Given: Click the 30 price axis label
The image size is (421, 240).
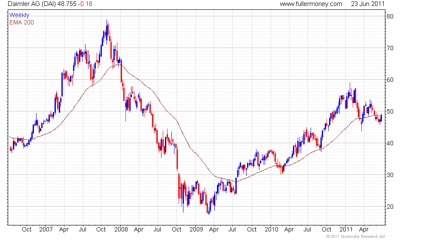Looking at the screenshot, I should [390, 175].
